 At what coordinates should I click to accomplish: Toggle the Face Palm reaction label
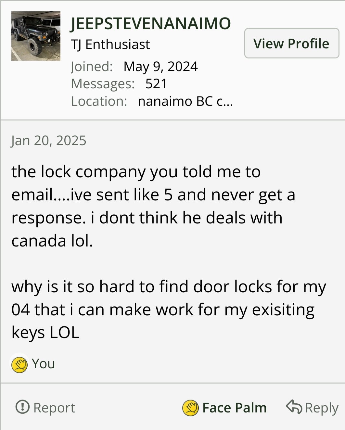click(234, 408)
